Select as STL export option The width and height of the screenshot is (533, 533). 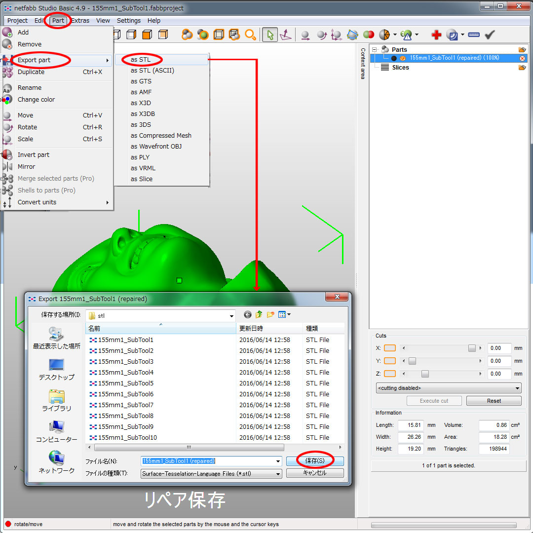[161, 60]
